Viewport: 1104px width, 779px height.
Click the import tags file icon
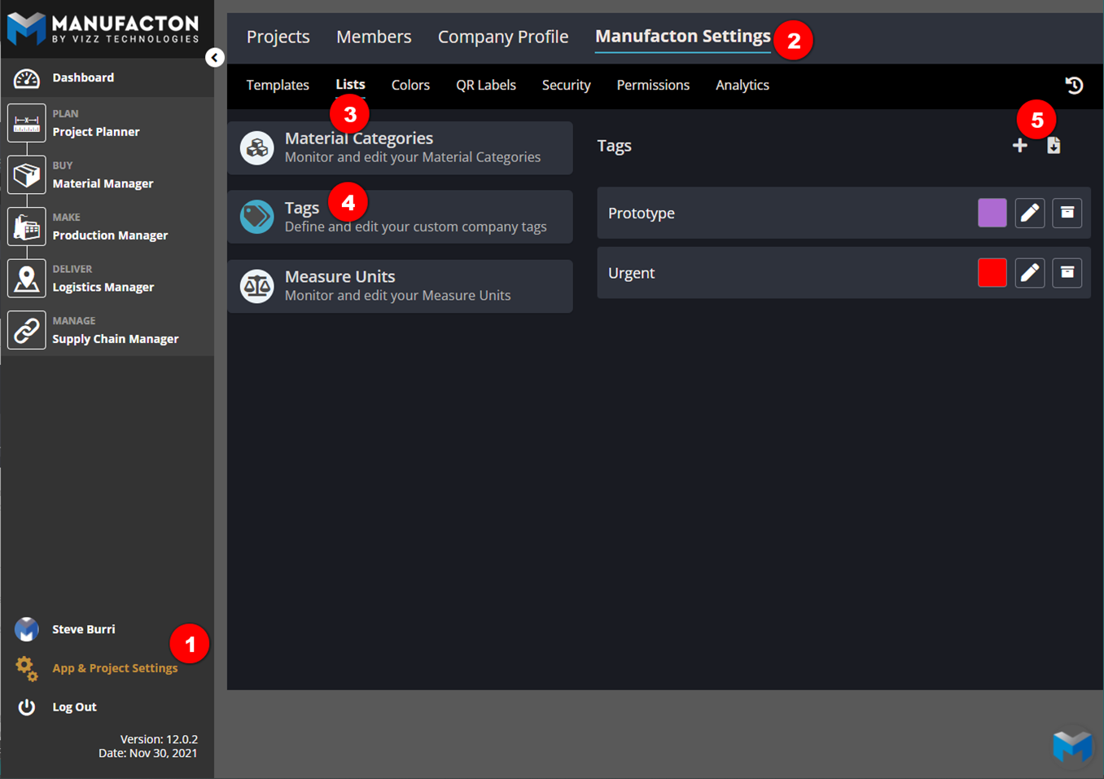1054,146
